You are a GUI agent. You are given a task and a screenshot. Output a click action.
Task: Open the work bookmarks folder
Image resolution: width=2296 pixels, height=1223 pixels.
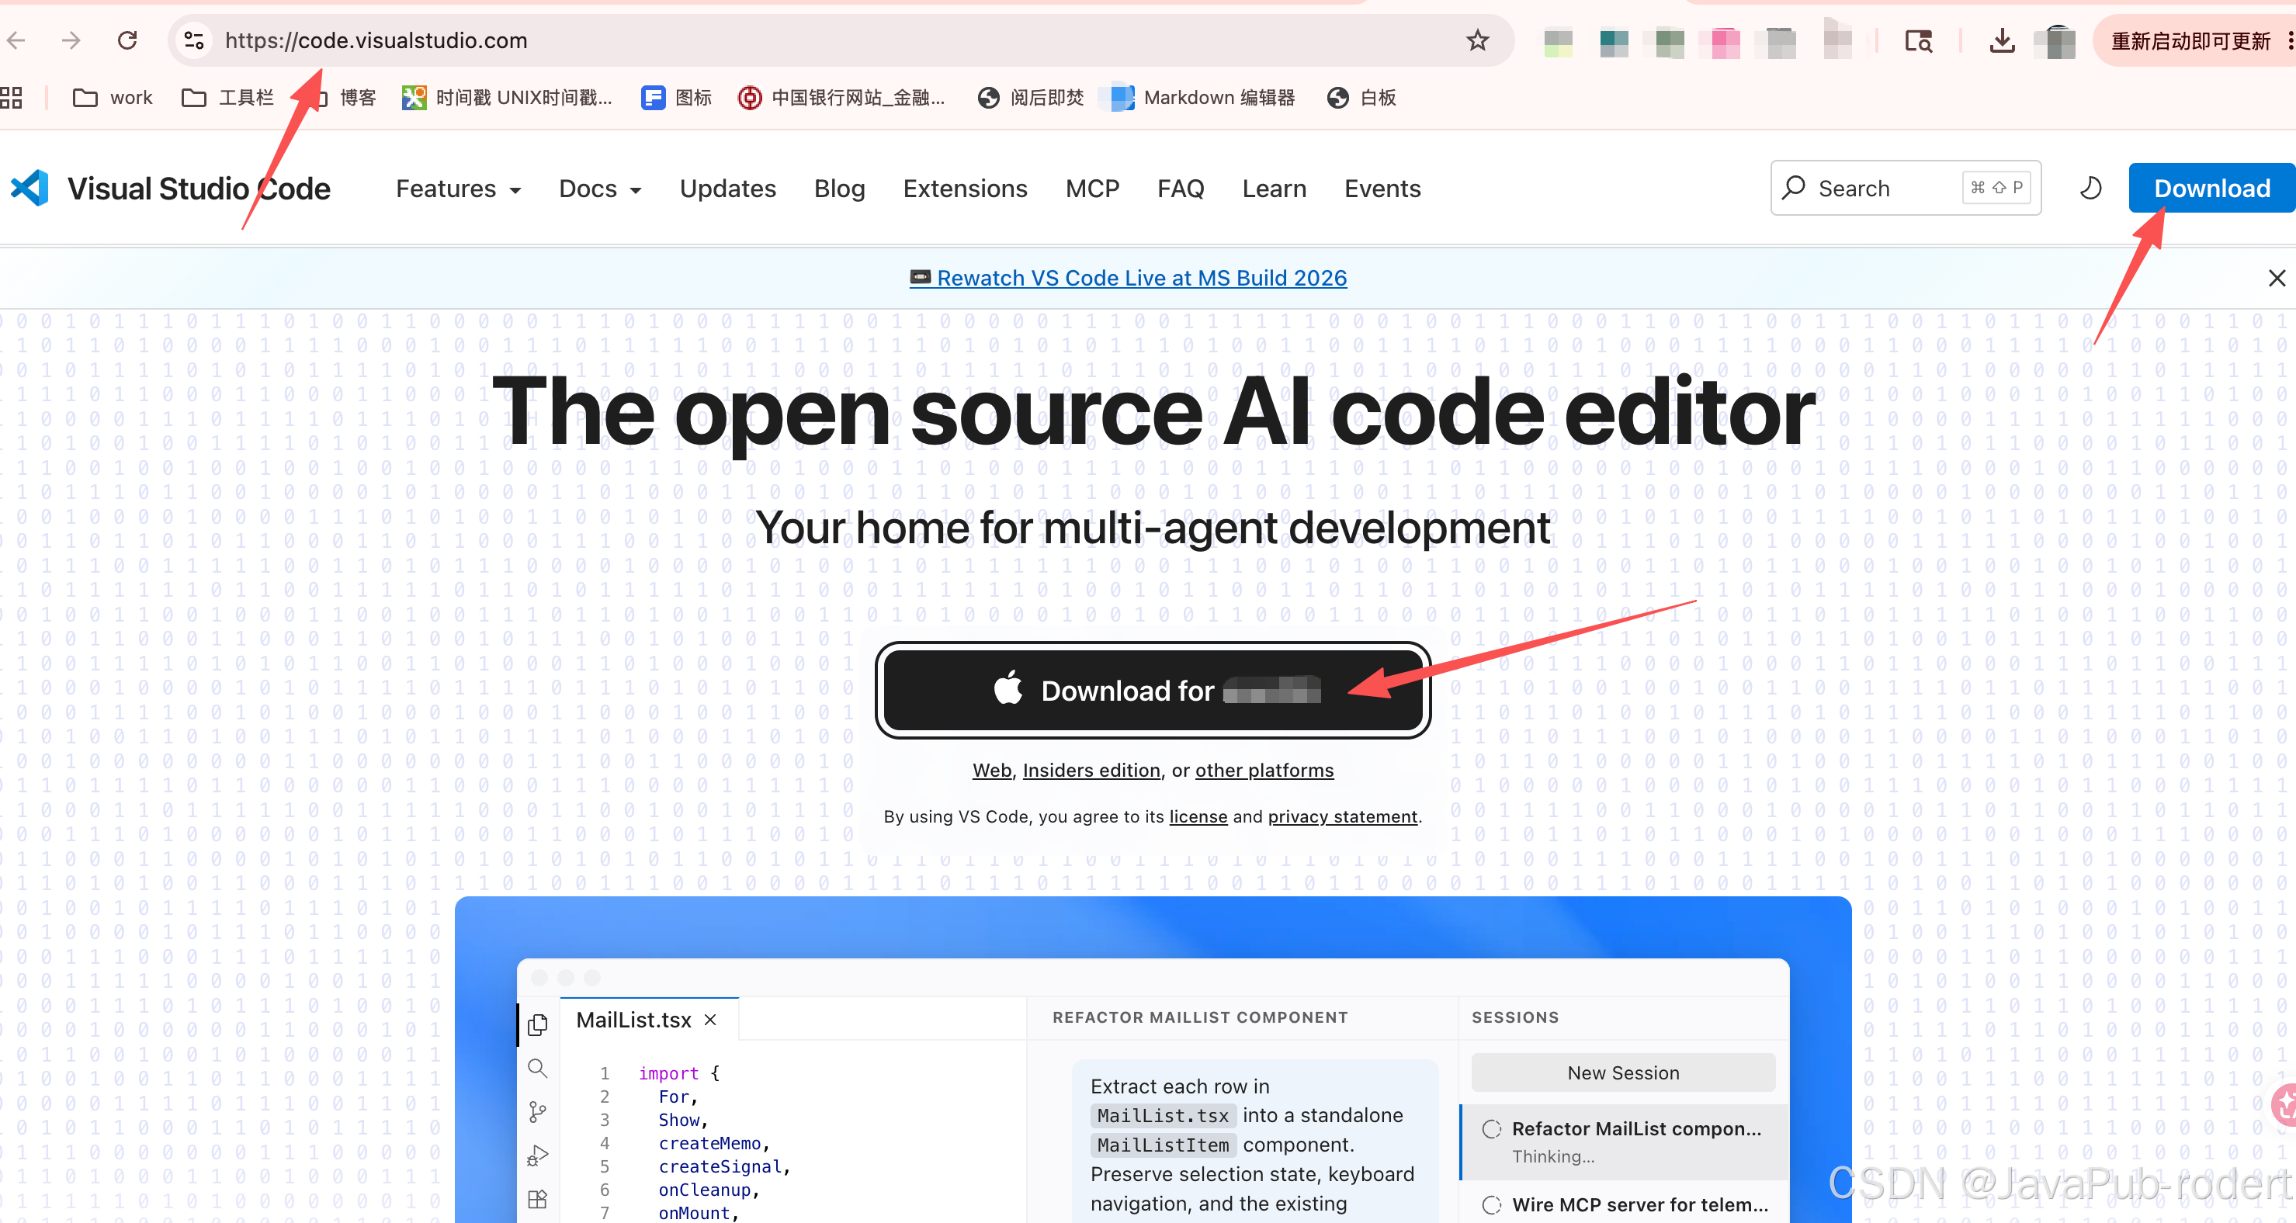113,97
